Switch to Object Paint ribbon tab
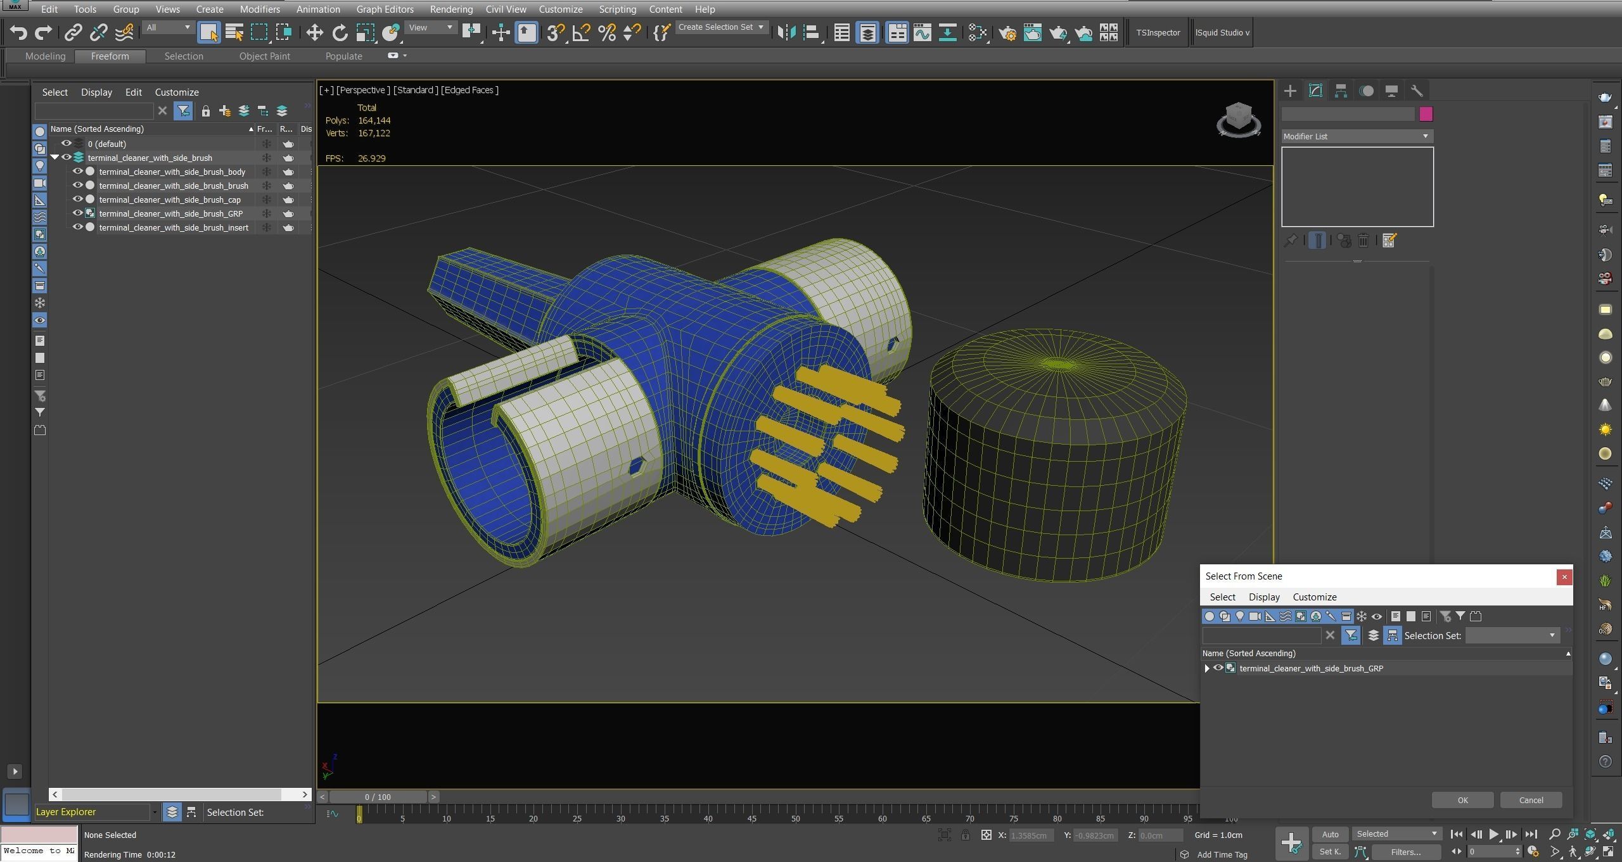 point(264,56)
